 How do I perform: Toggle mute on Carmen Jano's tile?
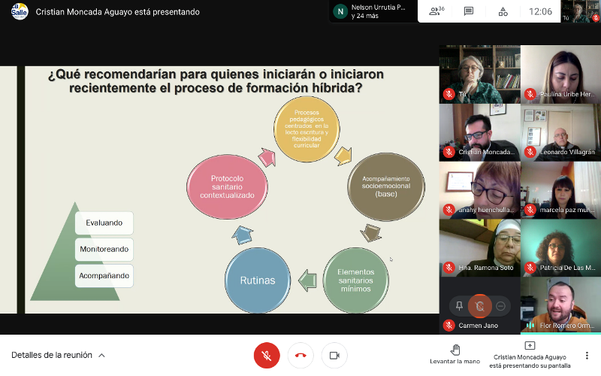(479, 305)
